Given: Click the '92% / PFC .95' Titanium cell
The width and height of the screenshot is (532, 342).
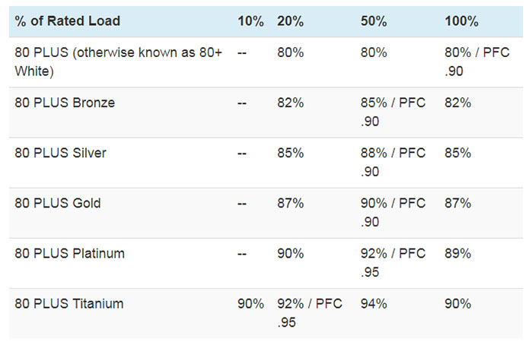Looking at the screenshot, I should click(310, 313).
